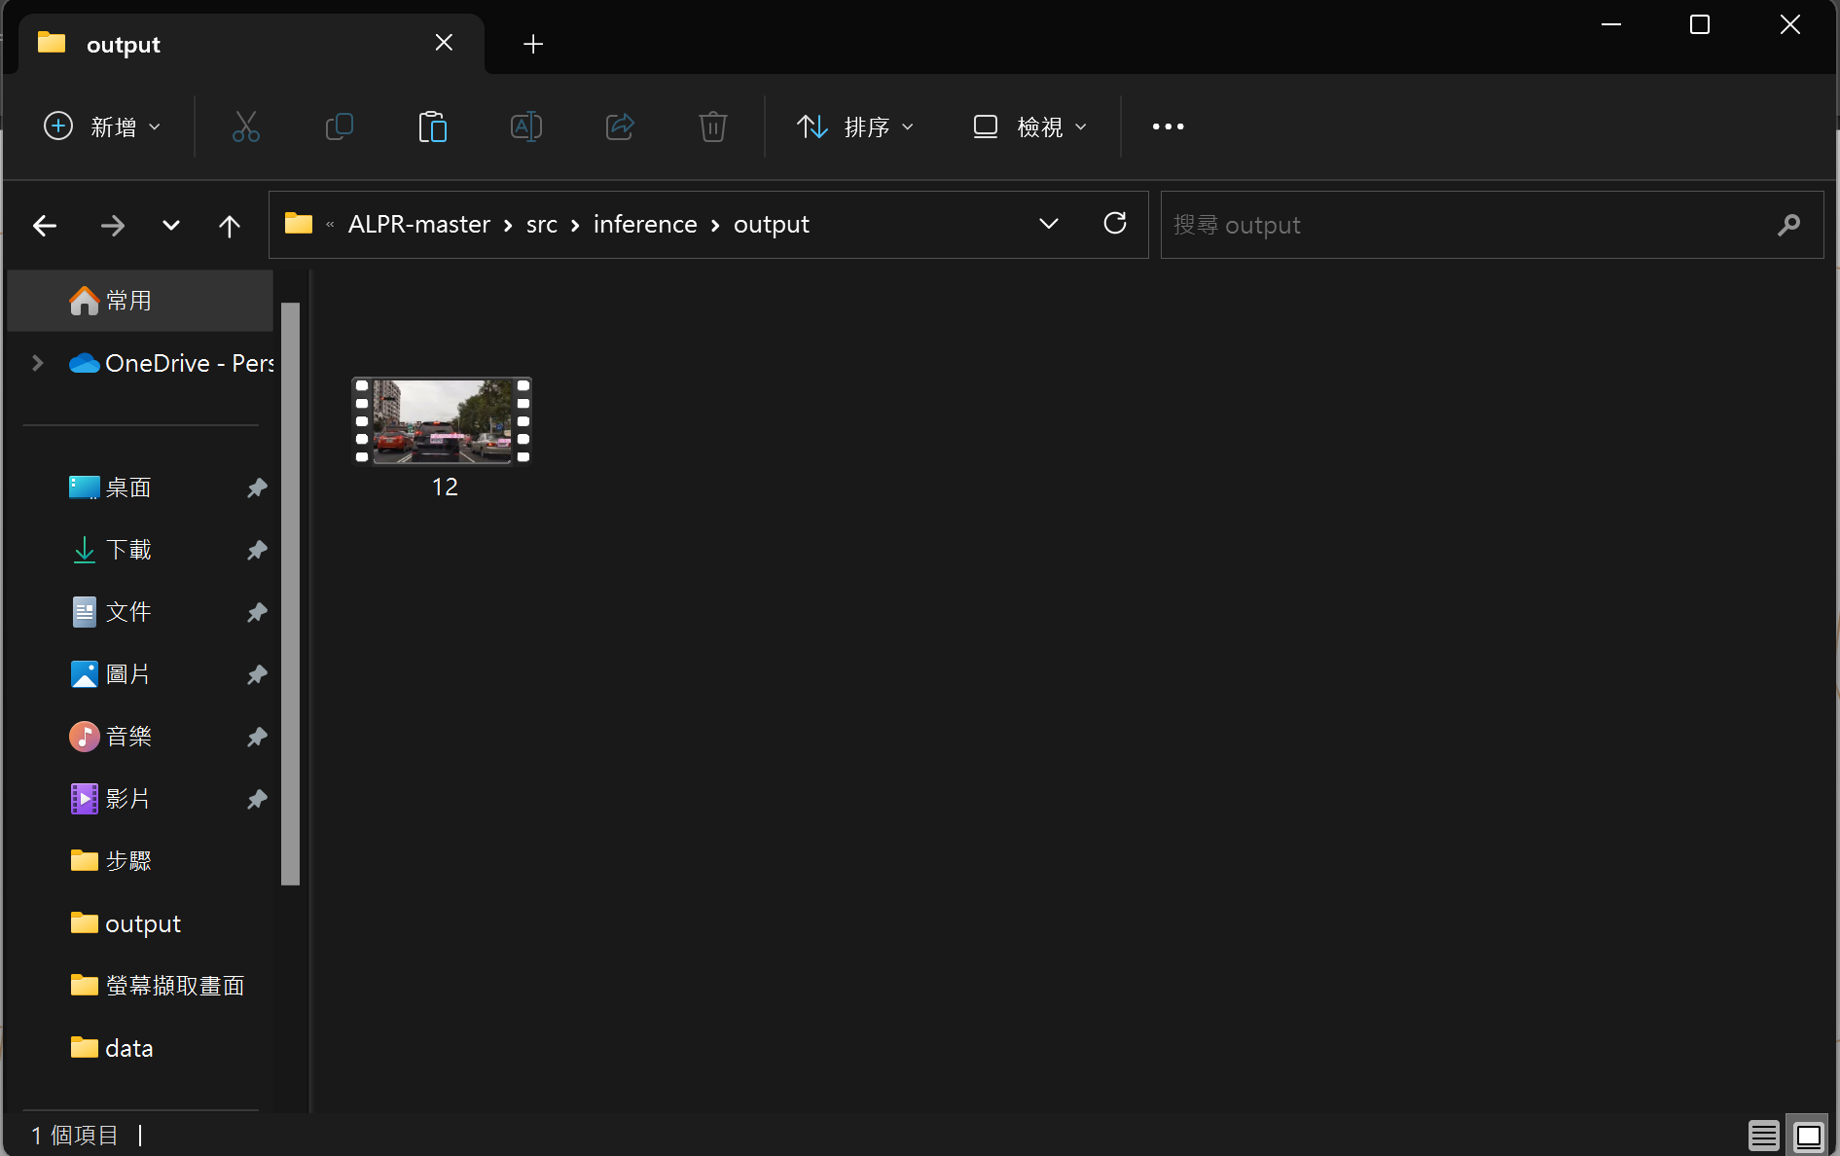Click the Paste clipboard icon
This screenshot has height=1156, width=1840.
(x=432, y=126)
